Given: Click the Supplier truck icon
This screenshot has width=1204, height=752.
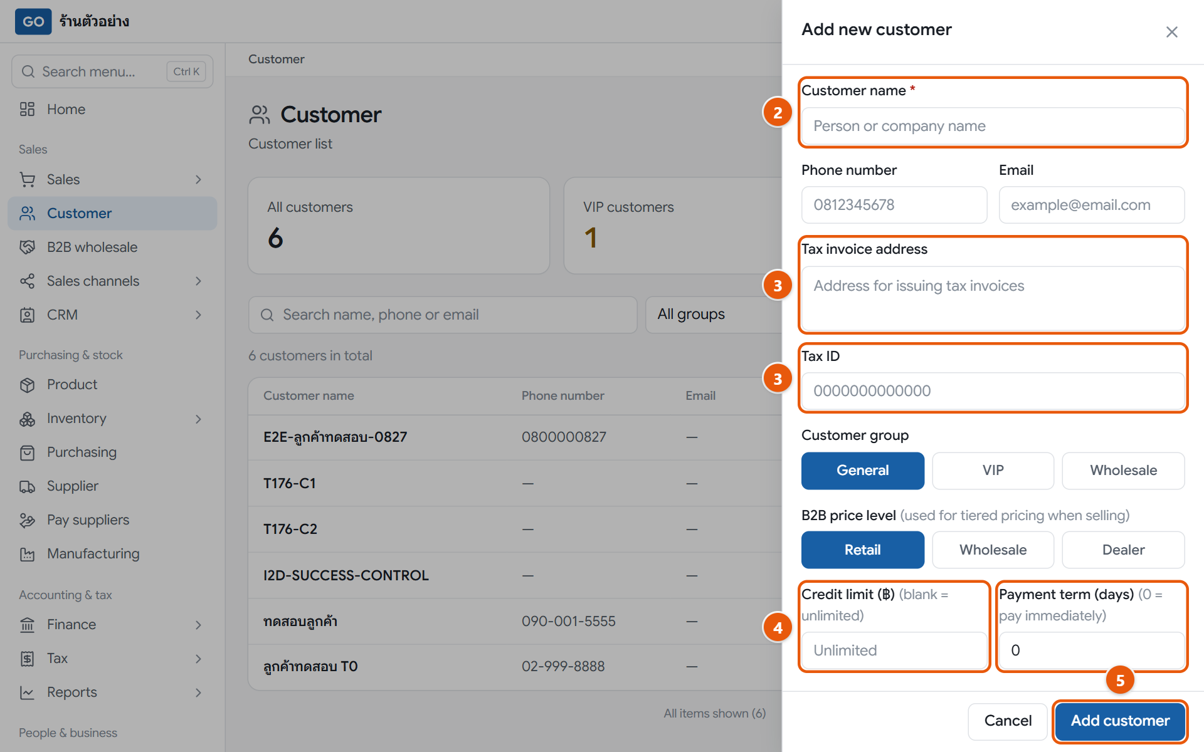Looking at the screenshot, I should pos(27,486).
